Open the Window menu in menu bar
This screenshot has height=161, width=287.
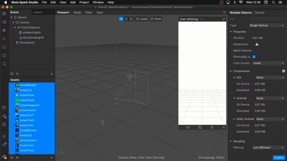click(98, 2)
